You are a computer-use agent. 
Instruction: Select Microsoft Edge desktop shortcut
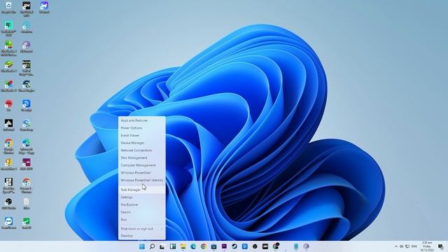(27, 146)
